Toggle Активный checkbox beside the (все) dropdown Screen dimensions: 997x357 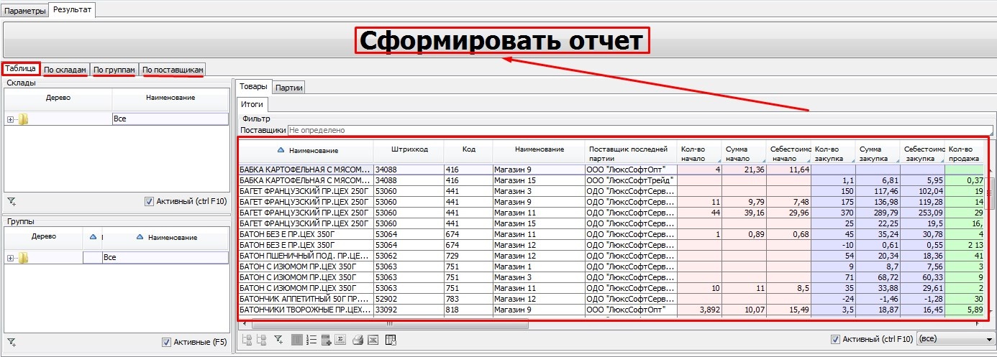[835, 339]
